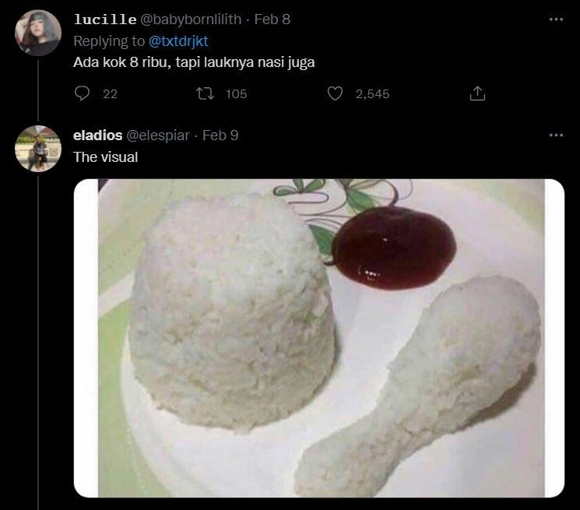Image resolution: width=580 pixels, height=510 pixels.
Task: Share lucille's tweet
Action: point(477,93)
